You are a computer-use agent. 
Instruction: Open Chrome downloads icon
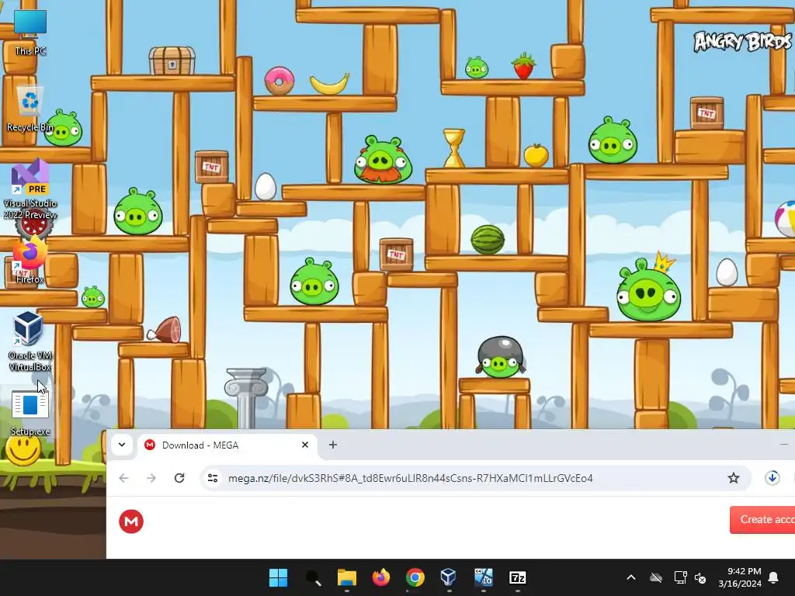[x=772, y=478]
